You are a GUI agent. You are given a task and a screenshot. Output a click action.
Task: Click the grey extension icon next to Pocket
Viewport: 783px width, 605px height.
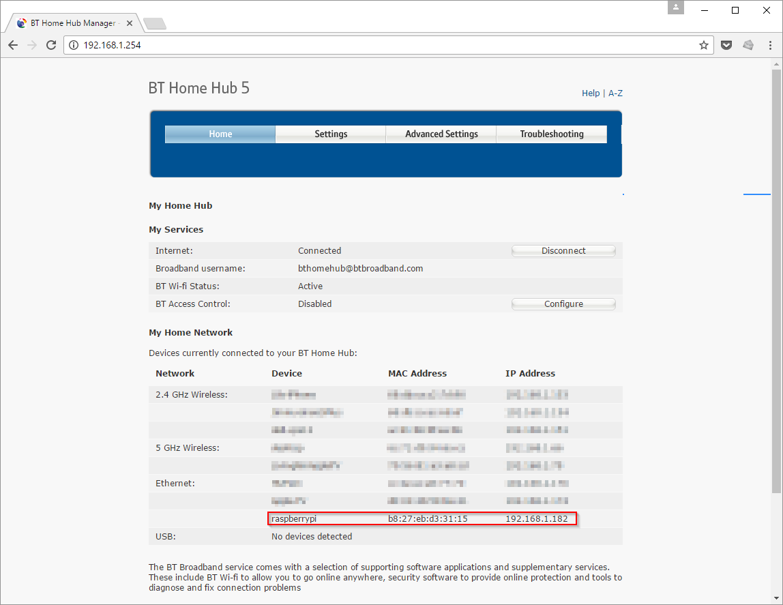748,46
